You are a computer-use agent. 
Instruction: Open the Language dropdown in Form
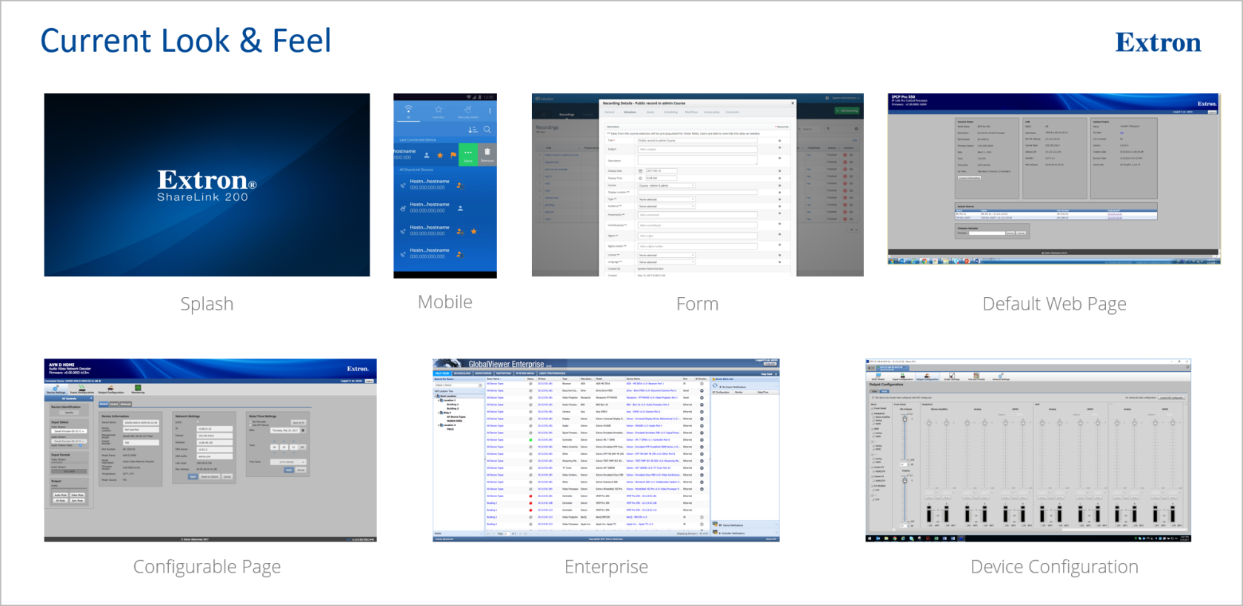pyautogui.click(x=667, y=262)
